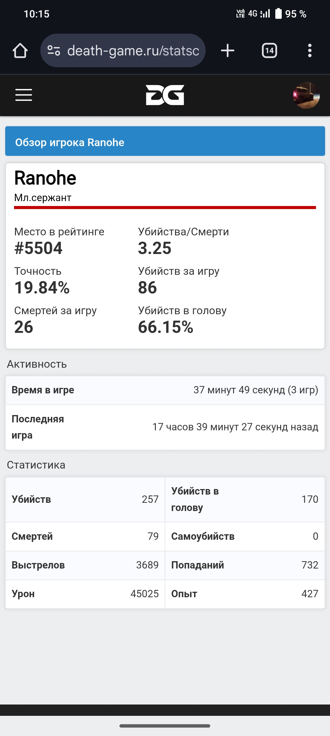Go to the DG logo homepage
The height and width of the screenshot is (736, 330).
[x=165, y=95]
